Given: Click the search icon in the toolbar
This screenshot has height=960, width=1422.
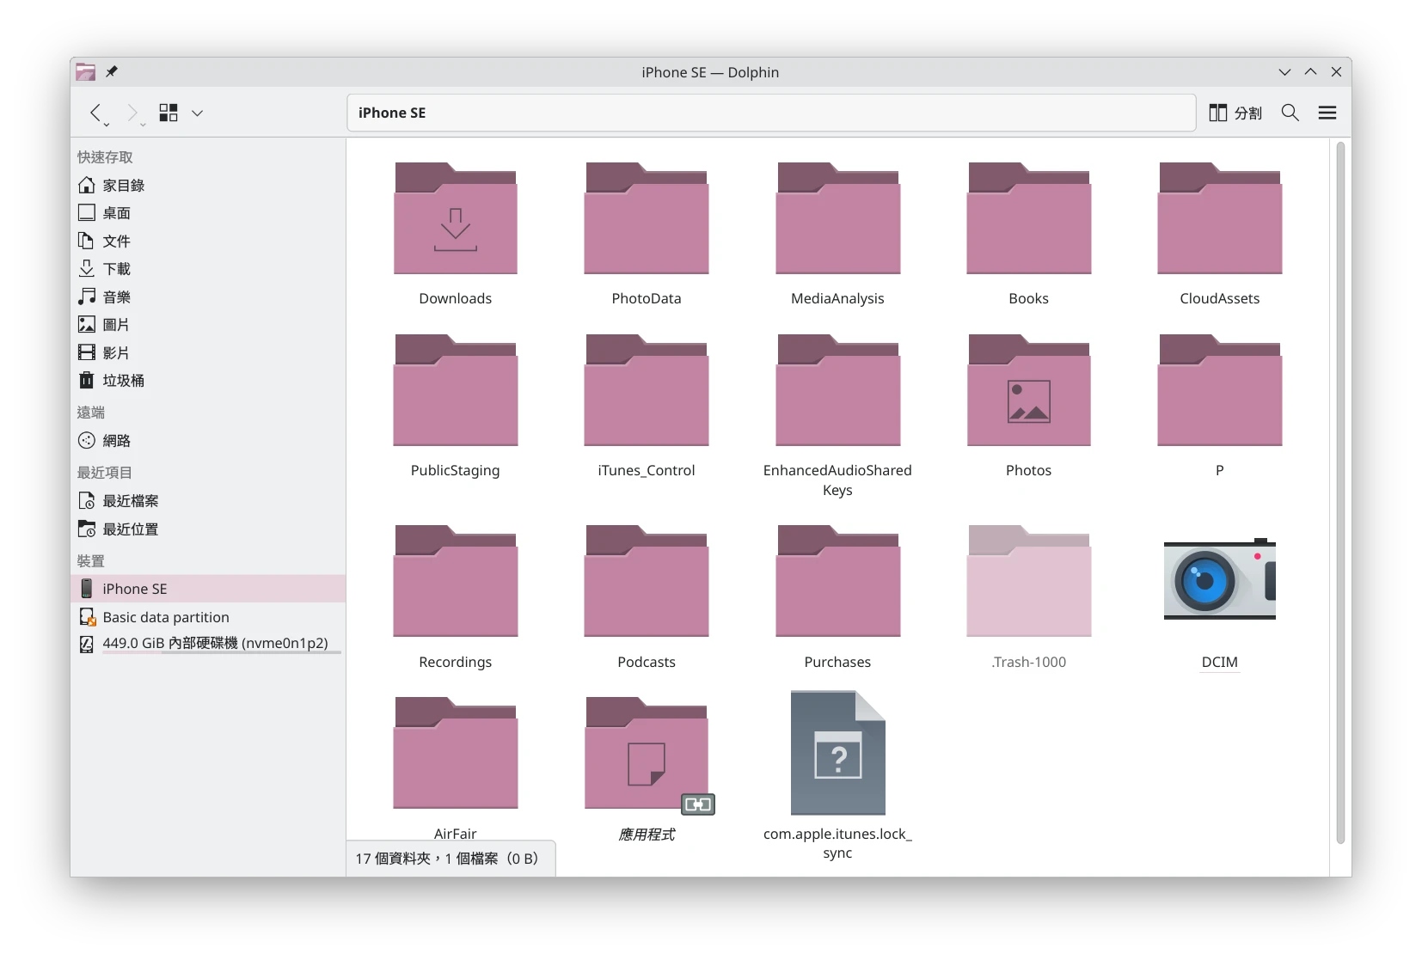Looking at the screenshot, I should pos(1290,113).
